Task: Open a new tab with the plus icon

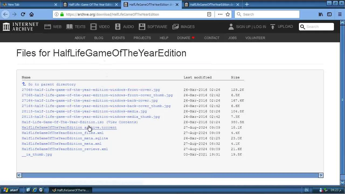Action: (x=247, y=4)
